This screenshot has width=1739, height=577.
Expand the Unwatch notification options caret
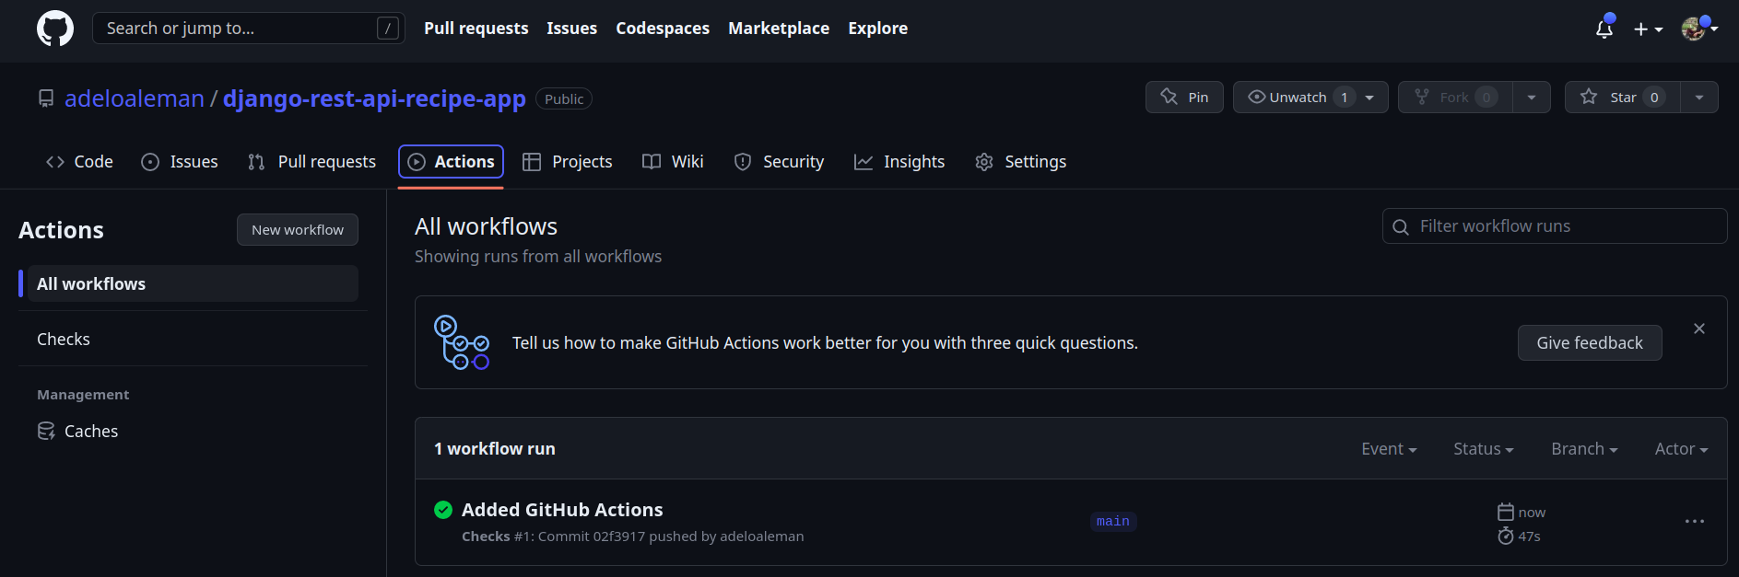1369,98
